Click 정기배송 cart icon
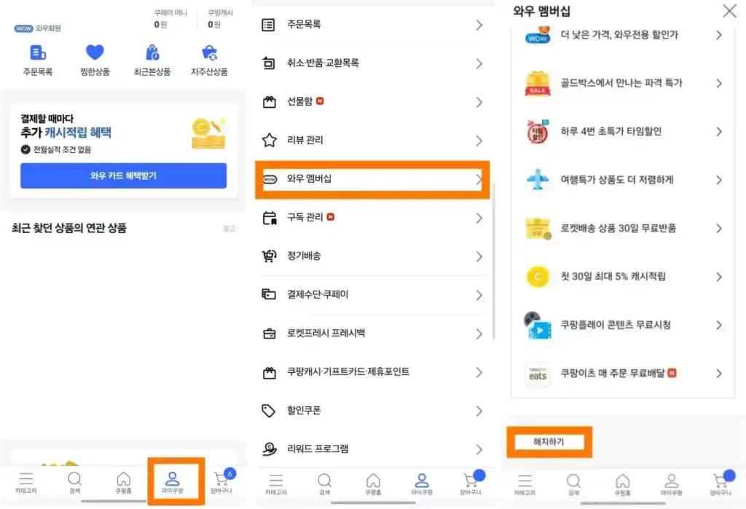Viewport: 746px width, 509px height. (x=270, y=256)
